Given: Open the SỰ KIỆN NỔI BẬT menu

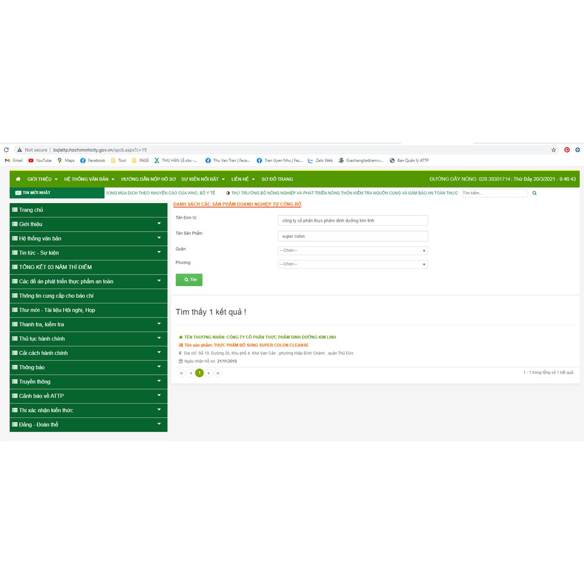Looking at the screenshot, I should pyautogui.click(x=202, y=179).
